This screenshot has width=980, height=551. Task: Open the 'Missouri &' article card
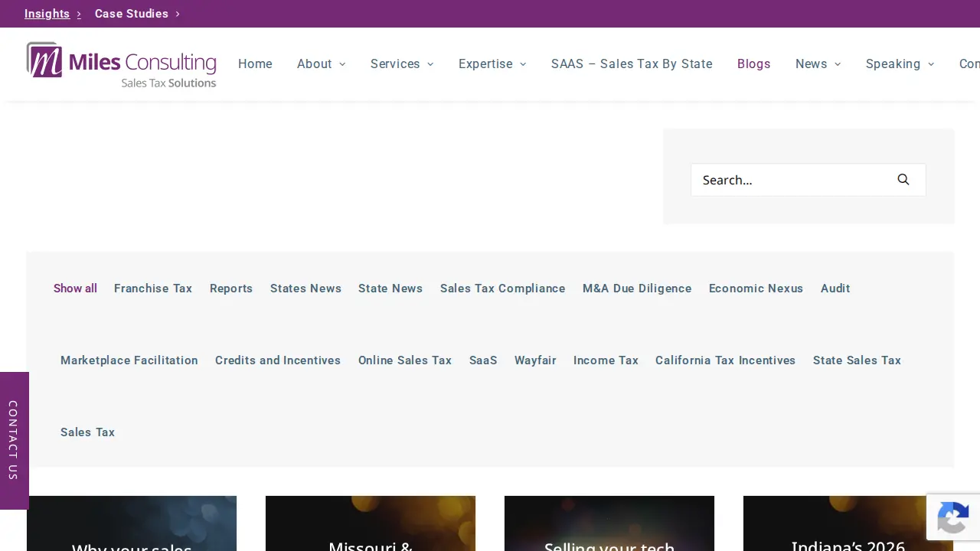pos(371,523)
